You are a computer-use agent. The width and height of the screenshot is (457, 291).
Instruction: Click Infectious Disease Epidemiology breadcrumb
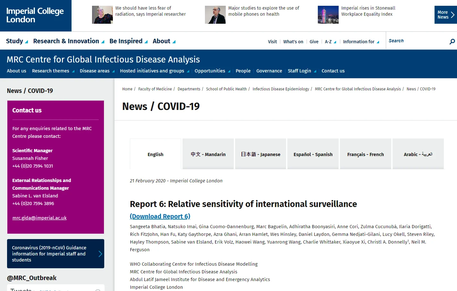click(281, 89)
